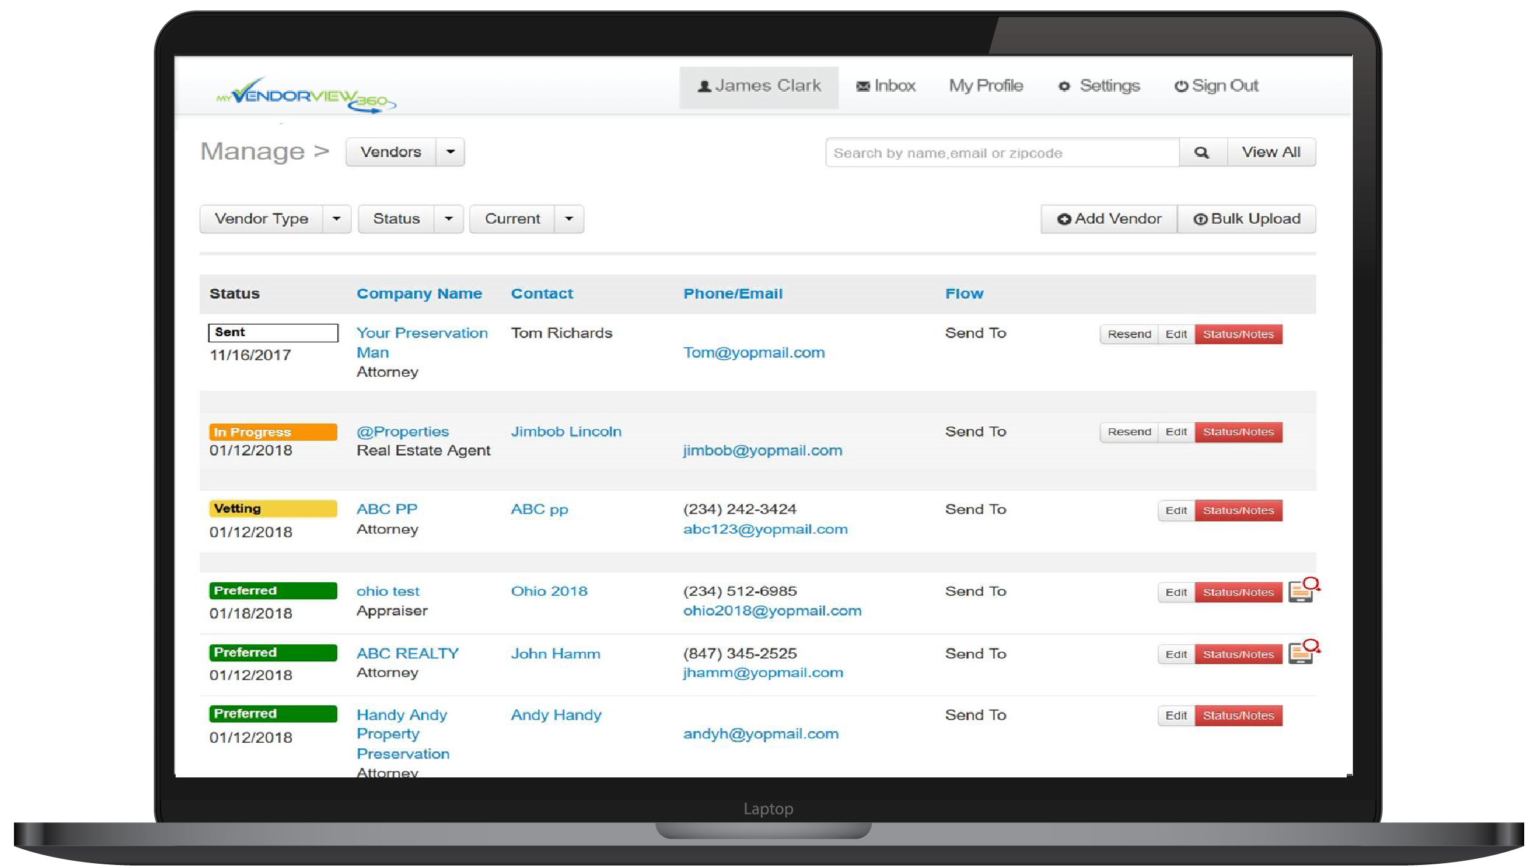Viewport: 1526px width, 868px height.
Task: Open ABC PP company link
Action: click(x=387, y=510)
